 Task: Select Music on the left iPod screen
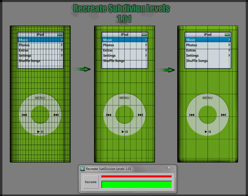(x=24, y=40)
